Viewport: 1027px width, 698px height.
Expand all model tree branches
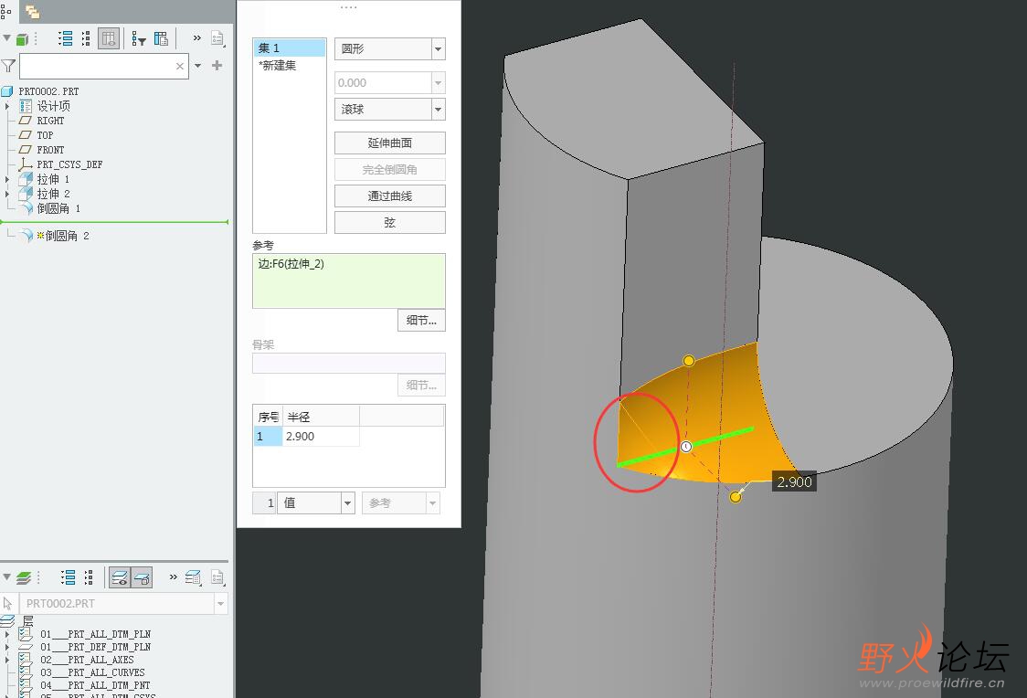(x=66, y=38)
